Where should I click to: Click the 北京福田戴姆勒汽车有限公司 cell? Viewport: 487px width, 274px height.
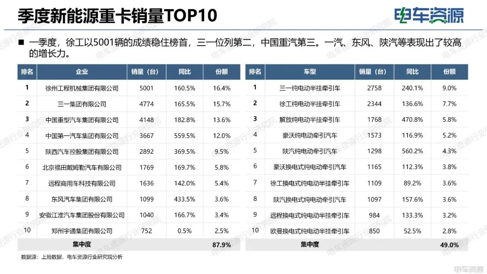[x=82, y=167]
